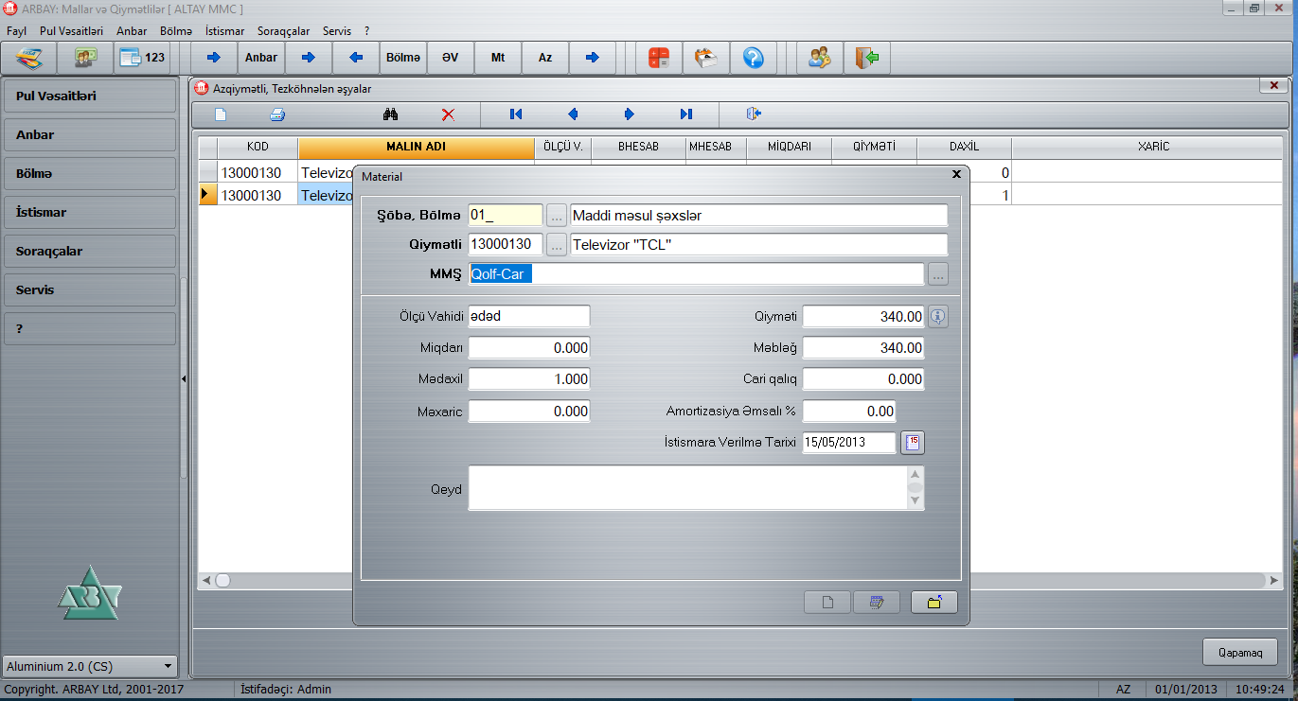Print the Azqiymətli list with printer icon
Screen dimensions: 1298x701
[277, 114]
